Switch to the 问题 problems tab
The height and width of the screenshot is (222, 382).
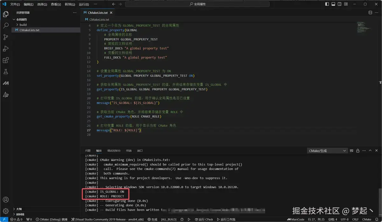(x=88, y=151)
